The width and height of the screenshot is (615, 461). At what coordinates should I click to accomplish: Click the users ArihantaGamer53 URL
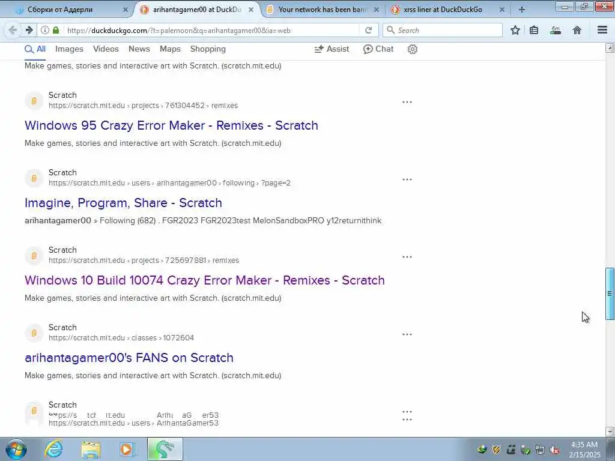133,423
